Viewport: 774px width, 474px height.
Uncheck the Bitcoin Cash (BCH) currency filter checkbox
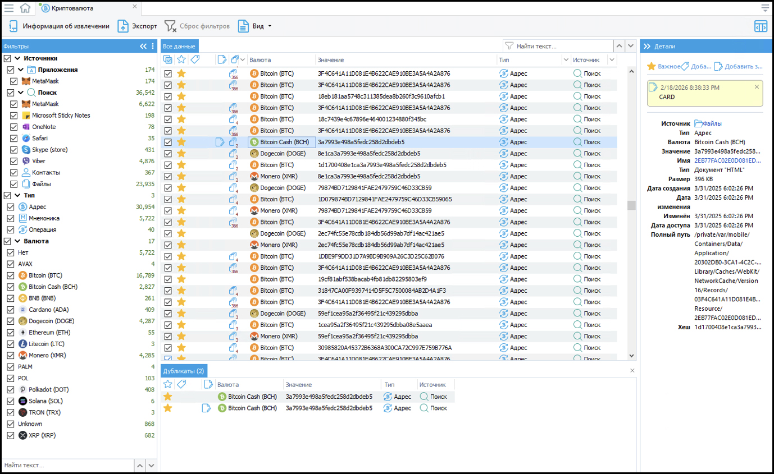coord(10,287)
